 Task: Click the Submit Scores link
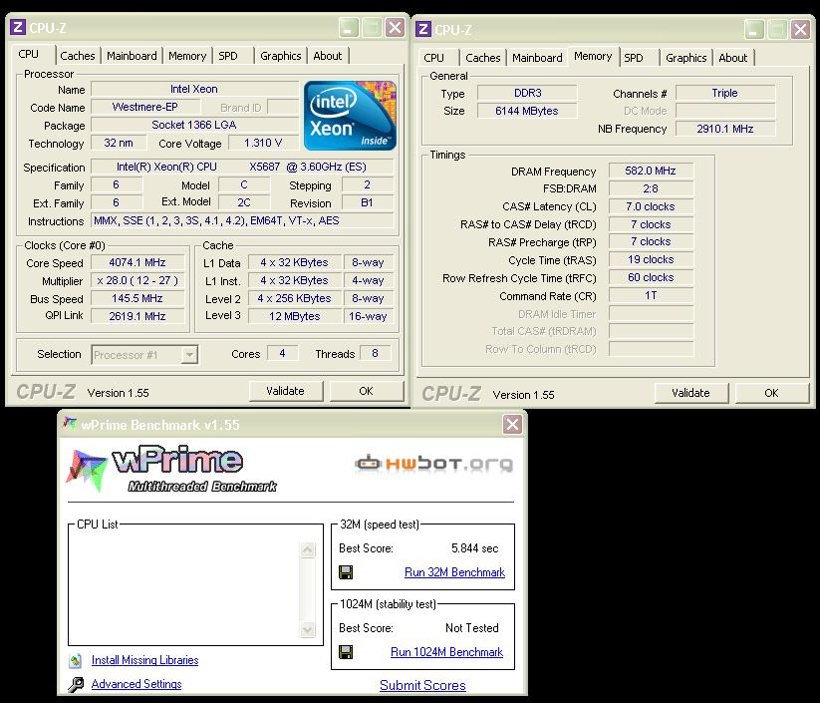coord(422,685)
